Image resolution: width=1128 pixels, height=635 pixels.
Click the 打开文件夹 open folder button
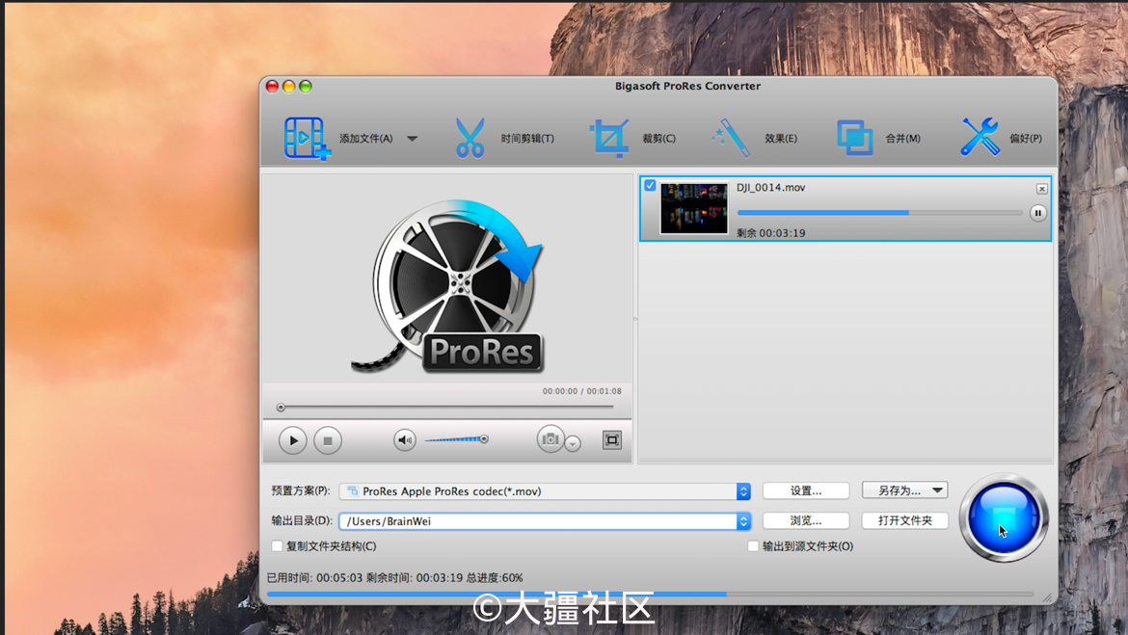tap(905, 520)
